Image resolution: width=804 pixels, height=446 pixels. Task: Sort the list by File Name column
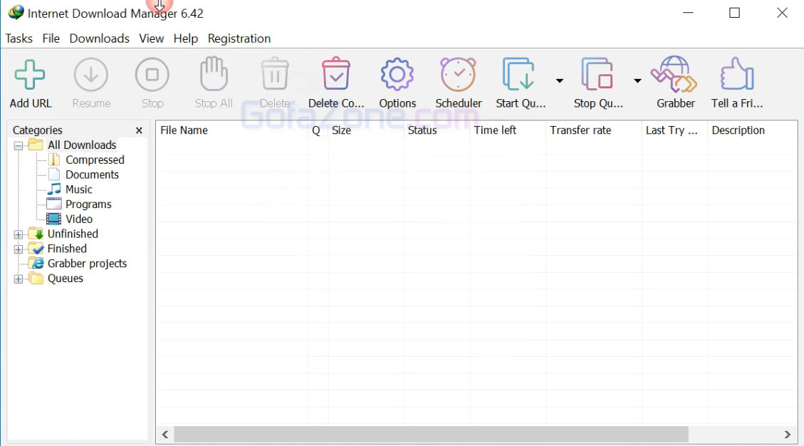point(184,130)
